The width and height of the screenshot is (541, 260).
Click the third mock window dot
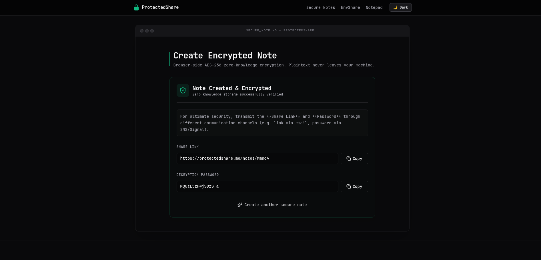click(x=152, y=31)
